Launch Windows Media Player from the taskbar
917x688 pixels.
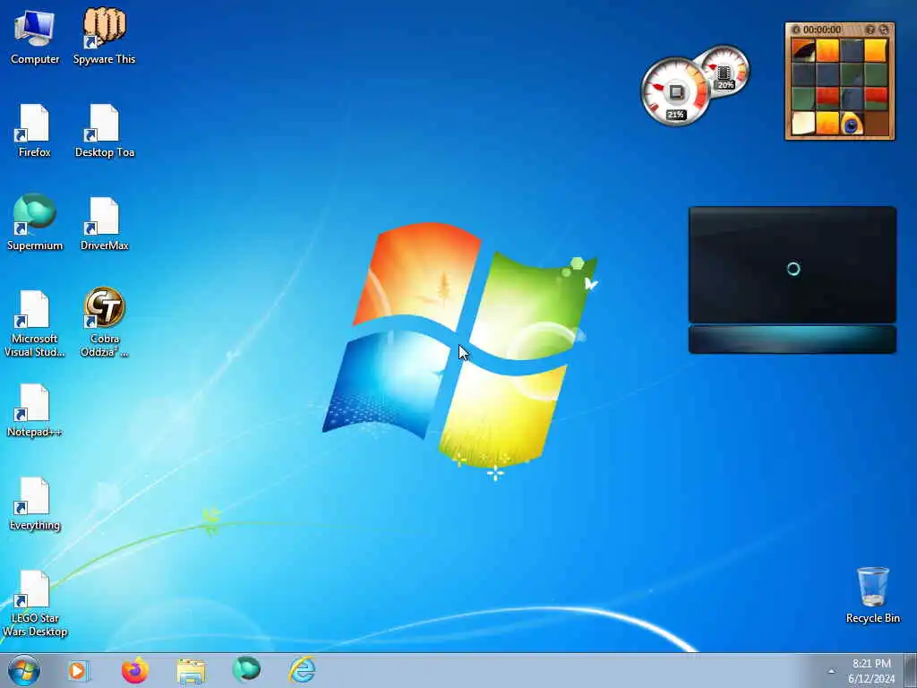[x=78, y=670]
